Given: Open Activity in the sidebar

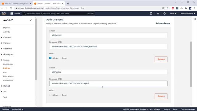Looking at the screenshot, I should tap(6, 32).
